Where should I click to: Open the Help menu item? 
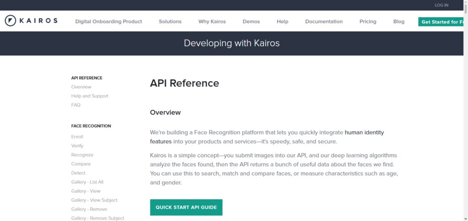pos(282,21)
